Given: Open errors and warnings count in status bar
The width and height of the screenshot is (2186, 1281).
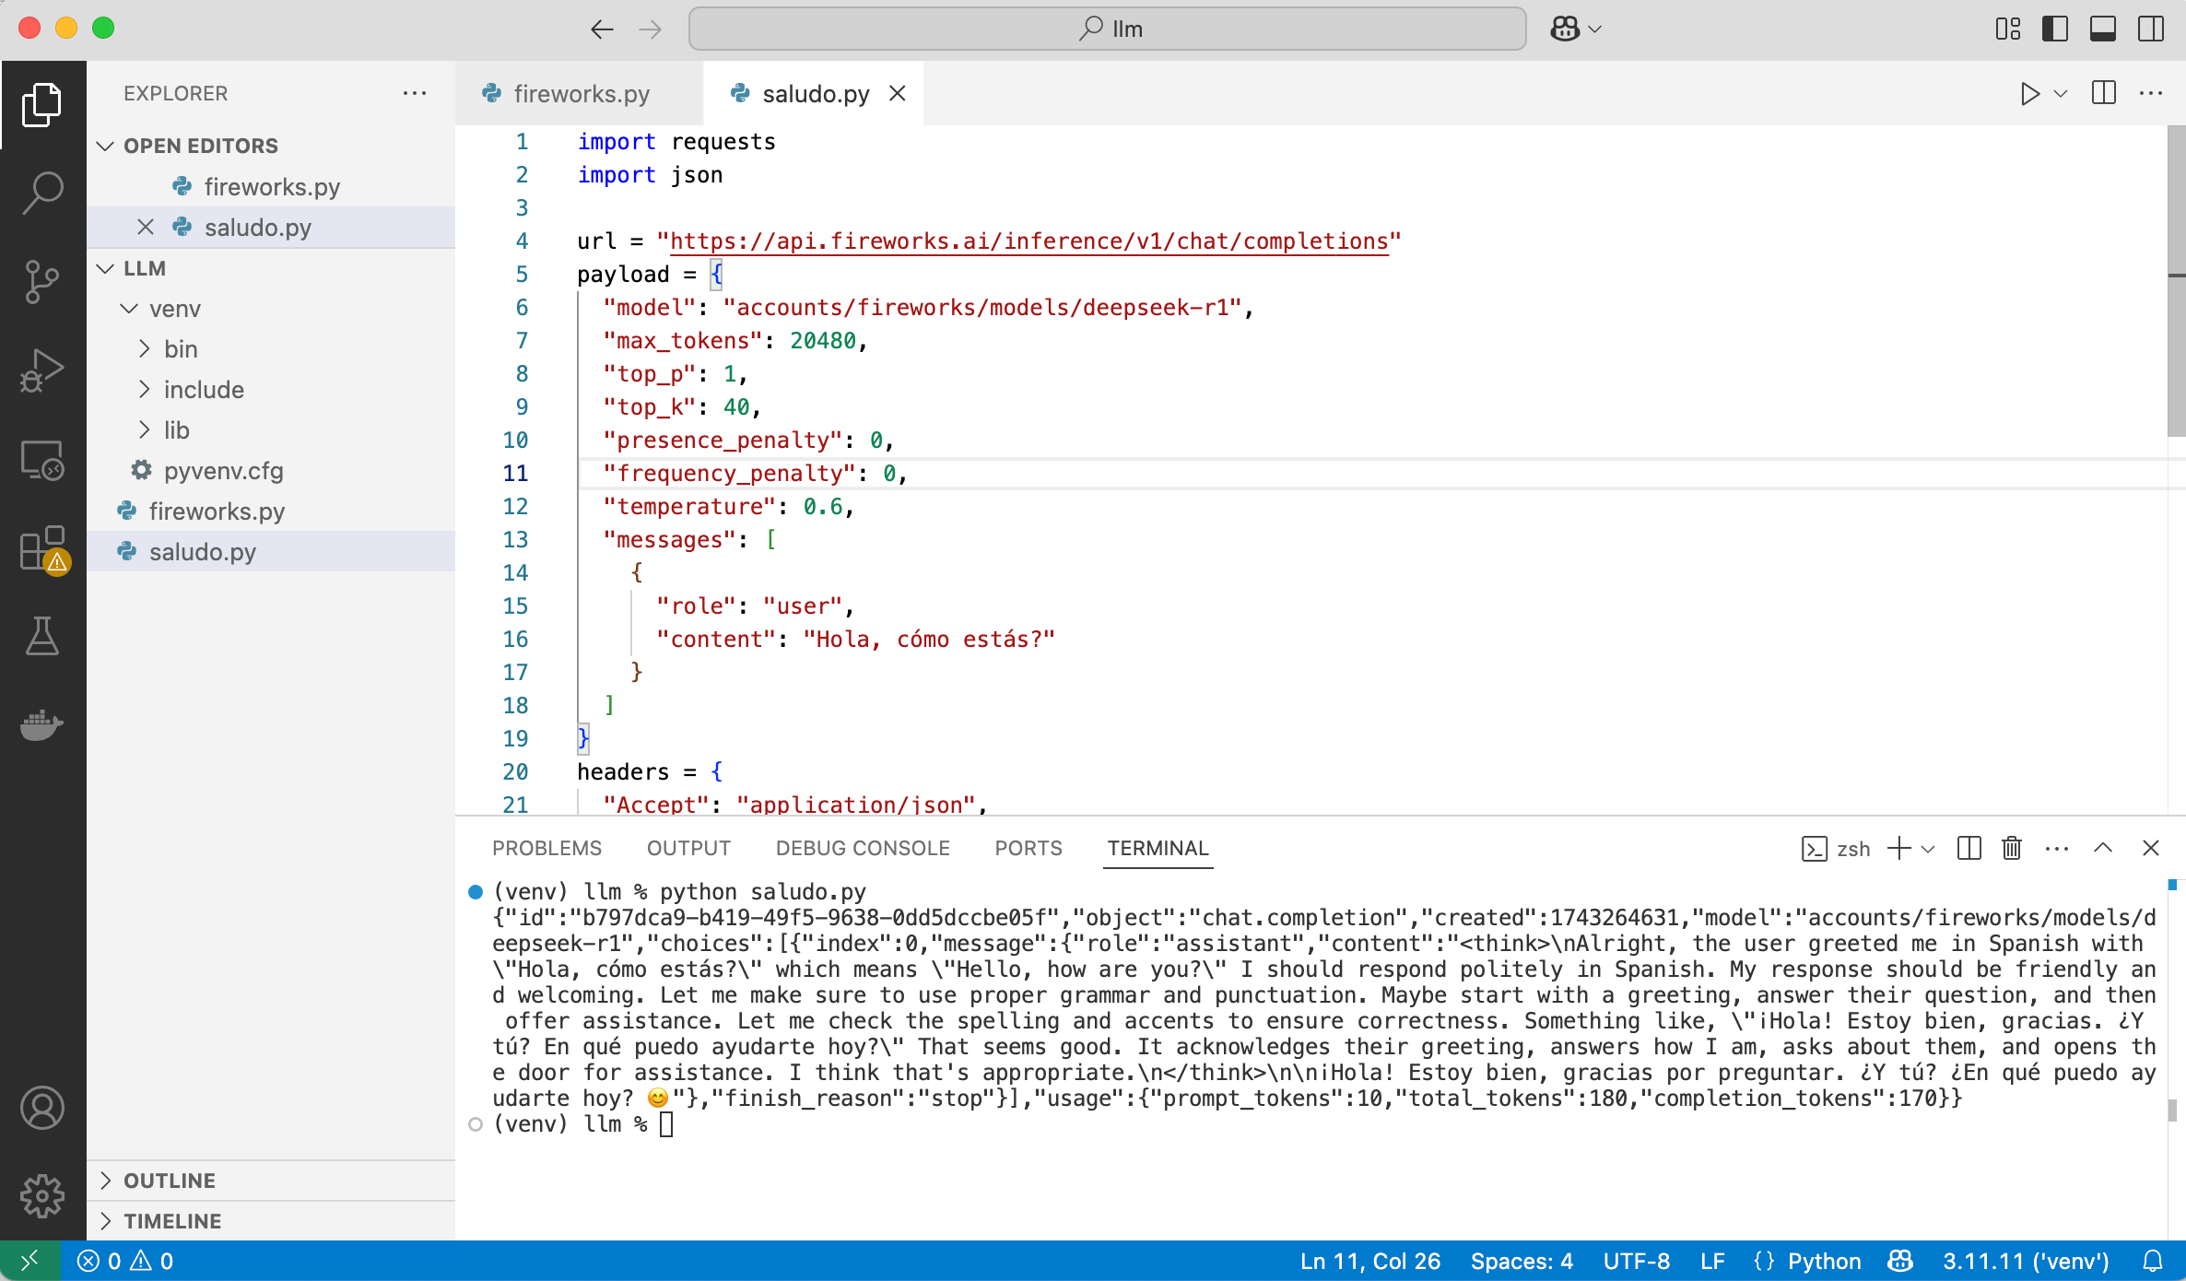Looking at the screenshot, I should click(x=125, y=1261).
